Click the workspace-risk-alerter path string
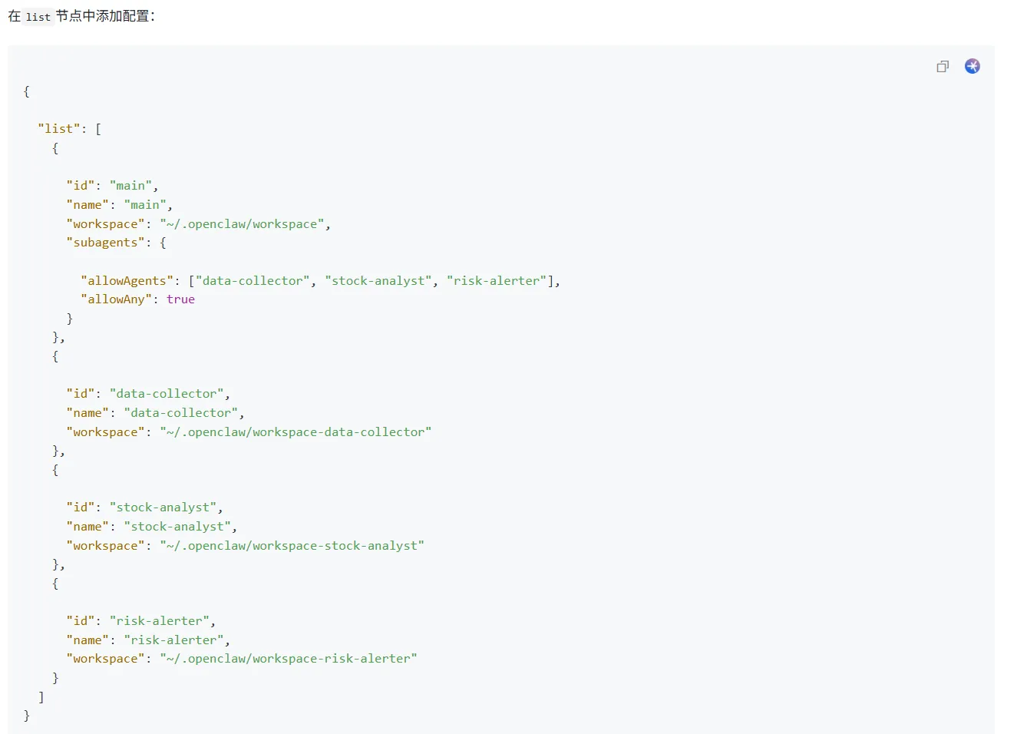Screen dimensions: 1017x734 tap(289, 659)
